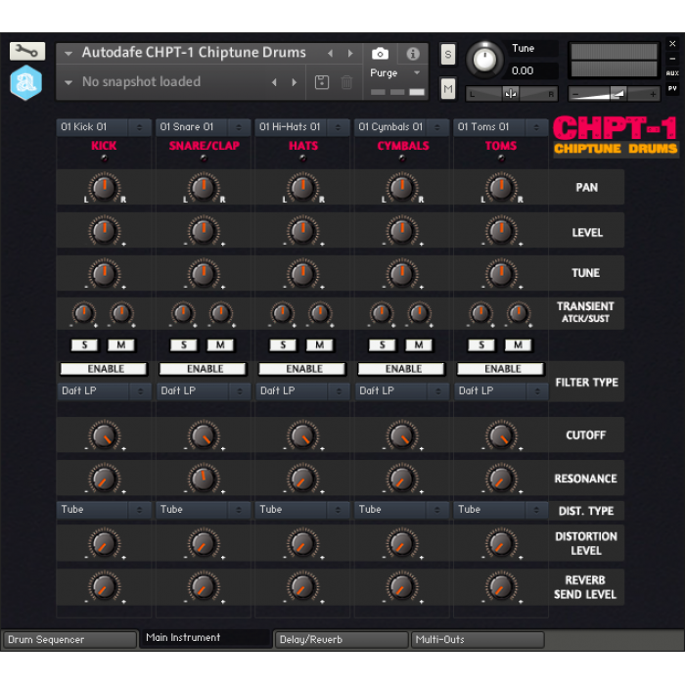Click ENABLE filter button for SNARE/CLAP
The height and width of the screenshot is (685, 685).
(203, 369)
